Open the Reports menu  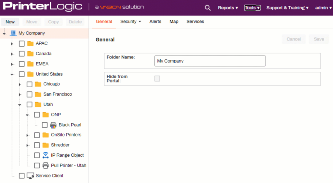(x=228, y=8)
